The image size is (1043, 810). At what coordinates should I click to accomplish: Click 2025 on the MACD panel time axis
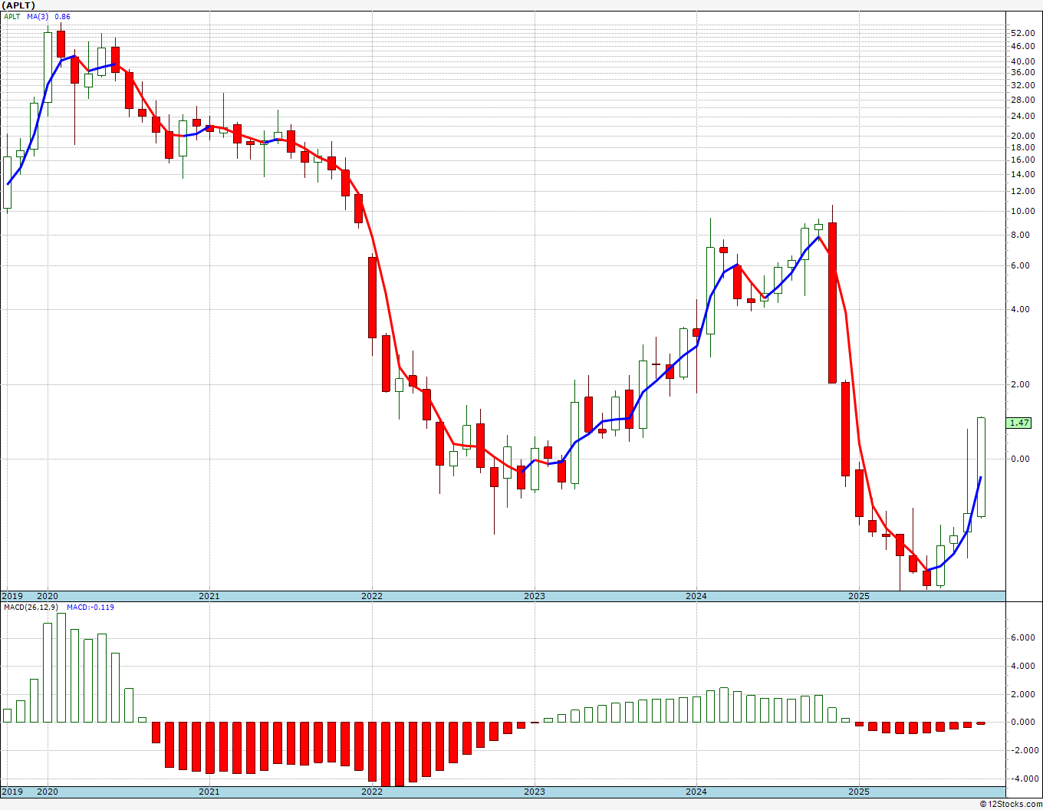click(859, 792)
